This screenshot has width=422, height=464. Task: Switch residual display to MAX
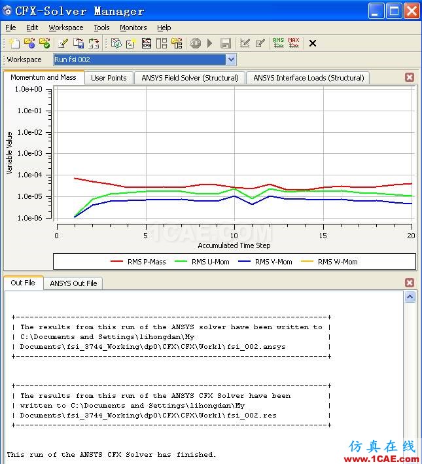point(294,43)
